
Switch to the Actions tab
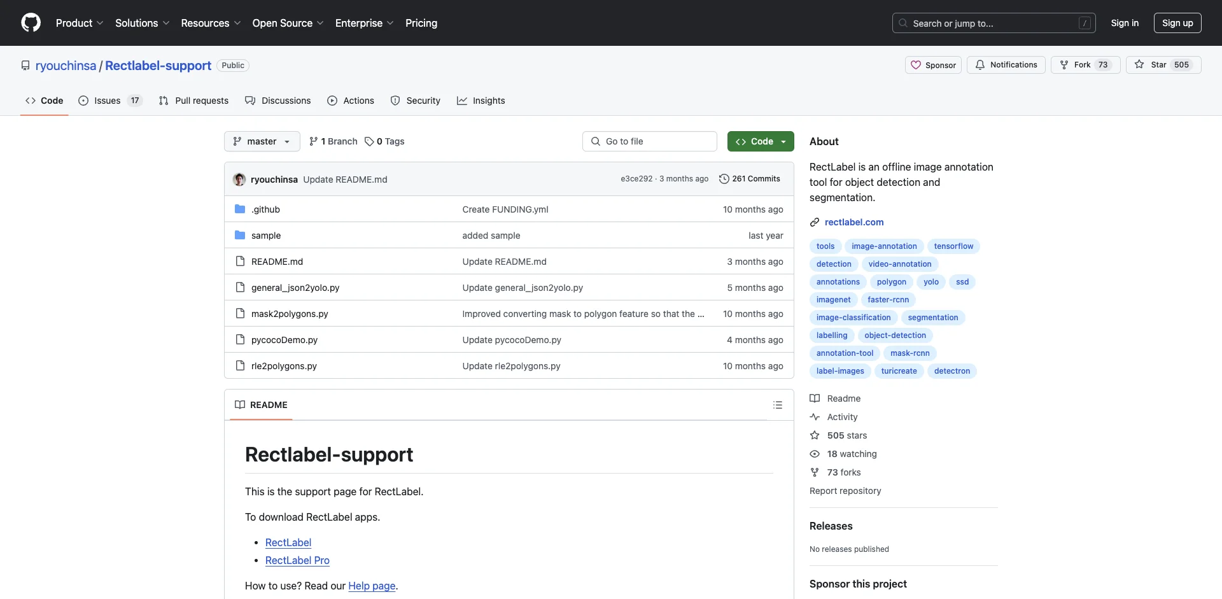pyautogui.click(x=351, y=101)
